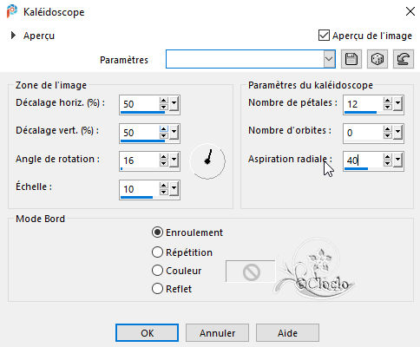Open Décalage horiz. slider dropdown arrow
Image resolution: width=420 pixels, height=347 pixels.
[x=174, y=104]
